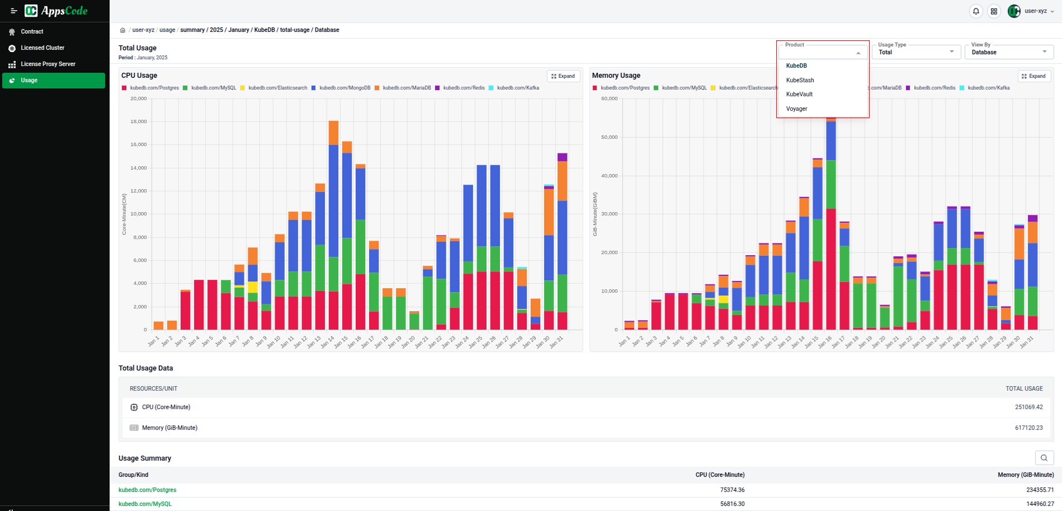Select KubeVault from the Product list

[x=799, y=94]
